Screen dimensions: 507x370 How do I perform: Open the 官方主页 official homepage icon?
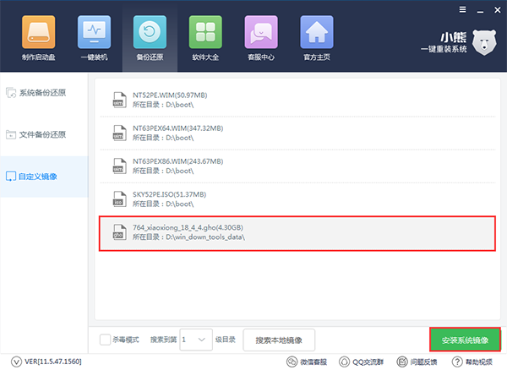317,32
